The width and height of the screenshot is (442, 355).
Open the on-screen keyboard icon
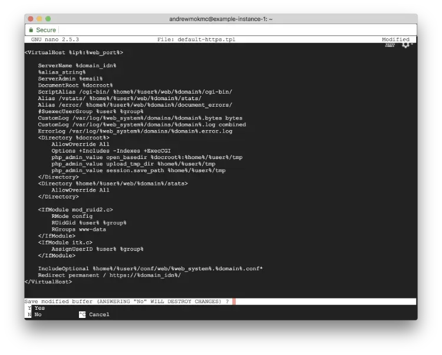coord(390,44)
